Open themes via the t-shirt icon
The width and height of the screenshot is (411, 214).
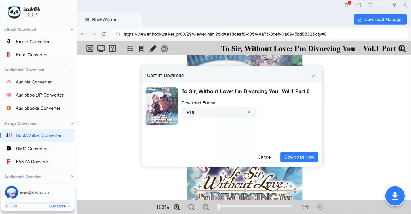[x=359, y=5]
